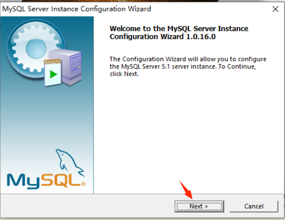Cancel the configuration wizard
The height and width of the screenshot is (220, 285).
tap(254, 206)
